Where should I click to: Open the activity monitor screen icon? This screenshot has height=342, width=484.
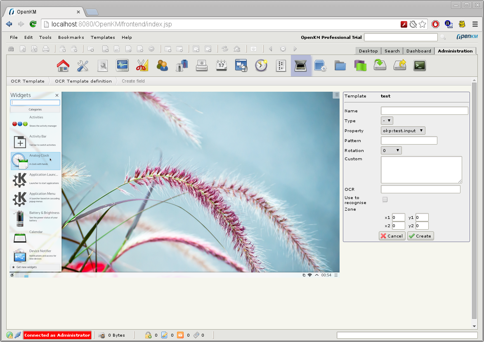click(x=122, y=66)
